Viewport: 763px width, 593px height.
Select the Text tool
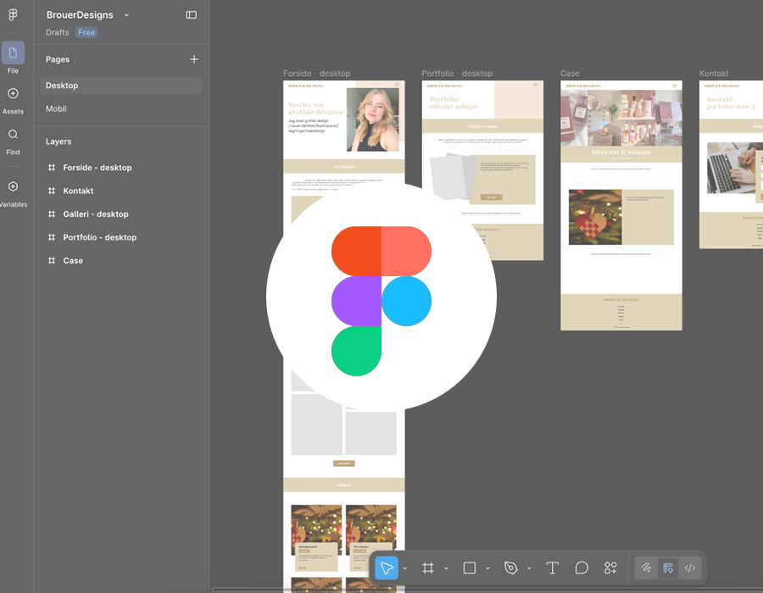[x=552, y=568]
